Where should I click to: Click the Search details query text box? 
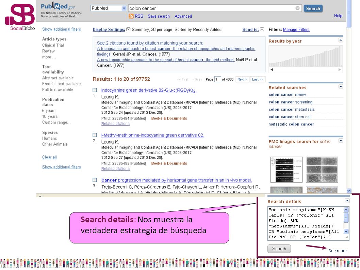click(305, 223)
